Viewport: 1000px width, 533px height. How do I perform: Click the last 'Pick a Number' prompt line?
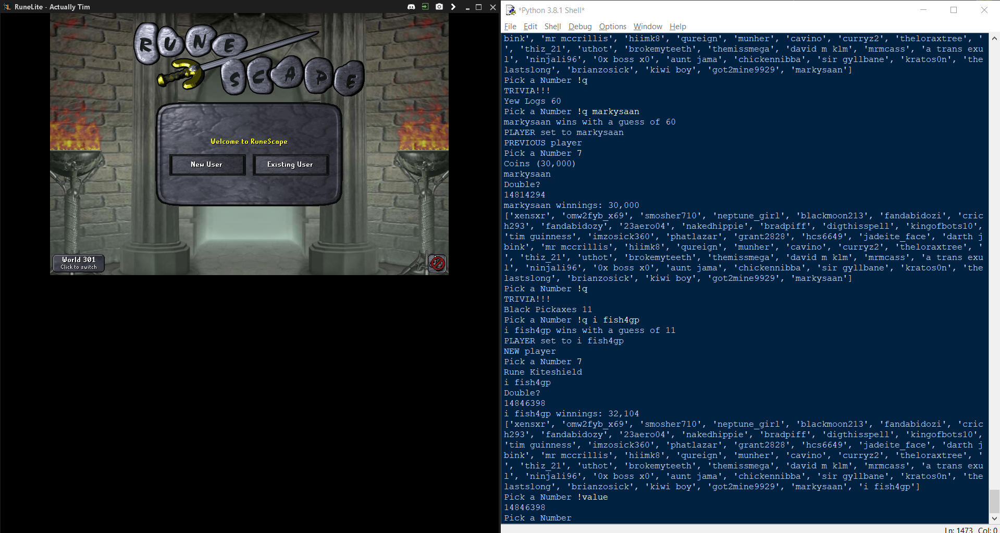pyautogui.click(x=538, y=518)
